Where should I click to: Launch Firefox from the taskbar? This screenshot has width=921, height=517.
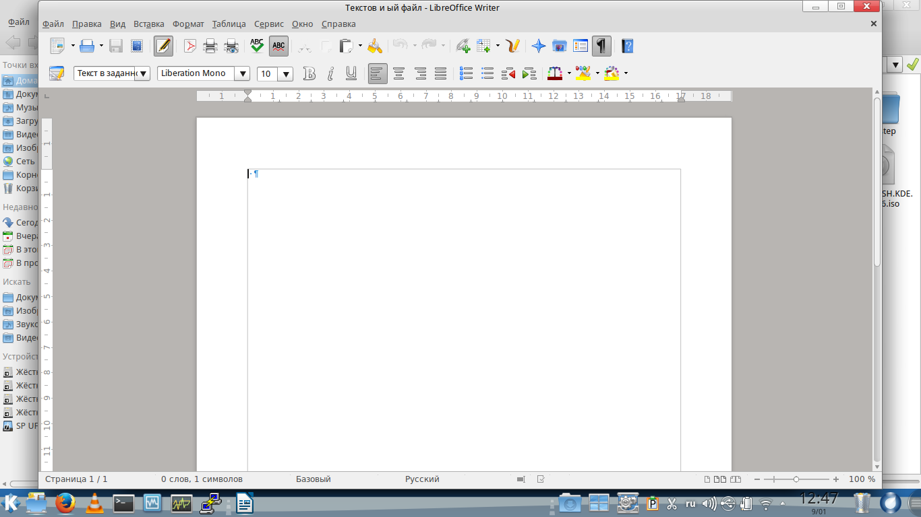coord(65,503)
